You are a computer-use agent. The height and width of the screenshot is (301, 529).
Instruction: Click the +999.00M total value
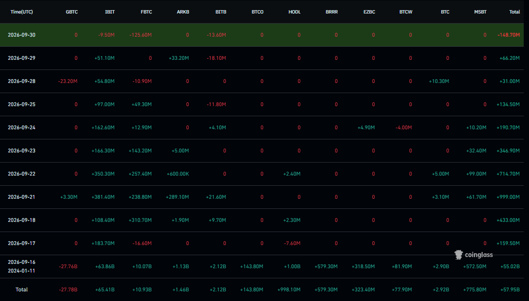click(x=508, y=197)
